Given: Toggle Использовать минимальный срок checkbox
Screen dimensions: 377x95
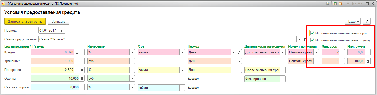Looking at the screenshot, I should point(312,33).
